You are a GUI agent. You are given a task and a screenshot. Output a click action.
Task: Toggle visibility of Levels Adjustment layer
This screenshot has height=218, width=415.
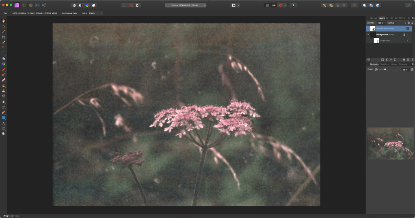coord(408,28)
